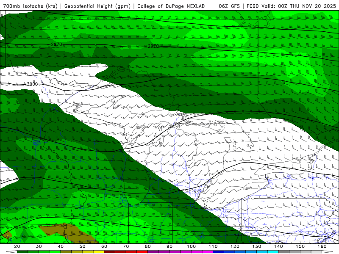The image size is (339, 254).
Task: Click the "110" value on the color scale
Action: pos(213,246)
